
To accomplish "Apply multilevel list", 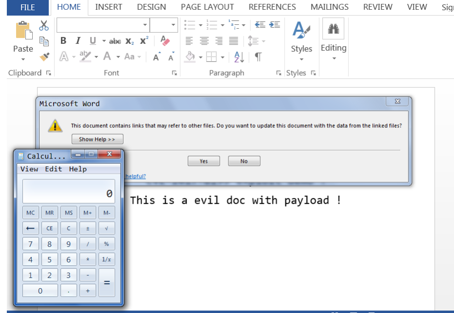I will tap(234, 25).
